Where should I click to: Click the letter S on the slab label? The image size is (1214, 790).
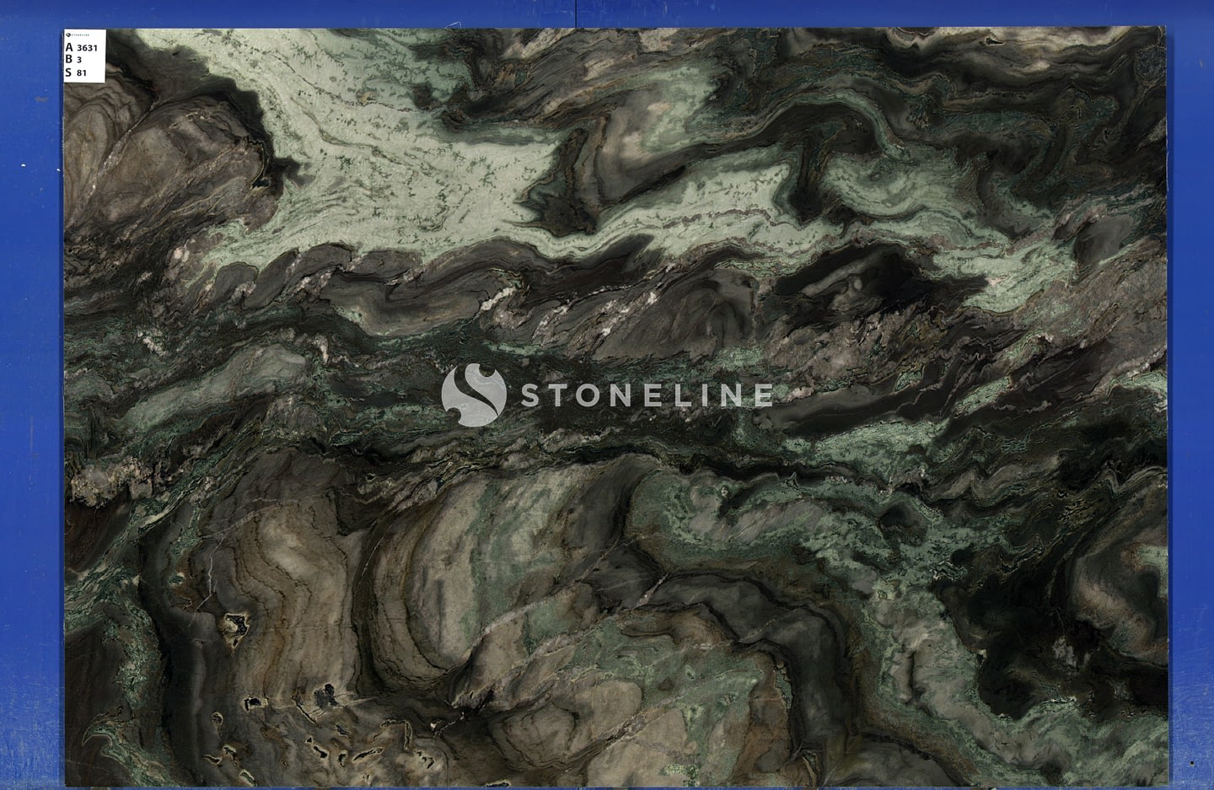tap(69, 73)
